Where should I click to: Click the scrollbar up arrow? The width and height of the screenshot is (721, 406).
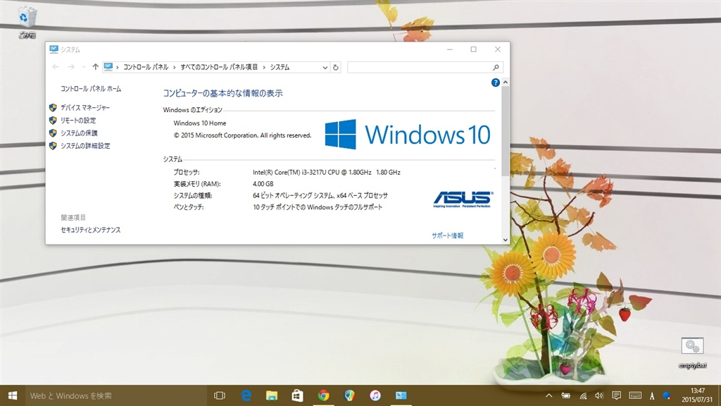[506, 82]
